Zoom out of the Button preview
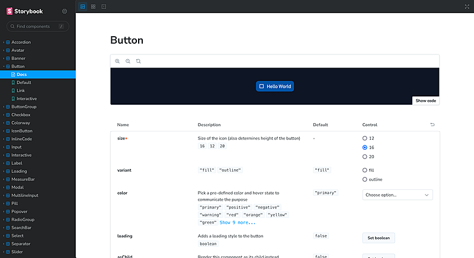 coord(128,61)
